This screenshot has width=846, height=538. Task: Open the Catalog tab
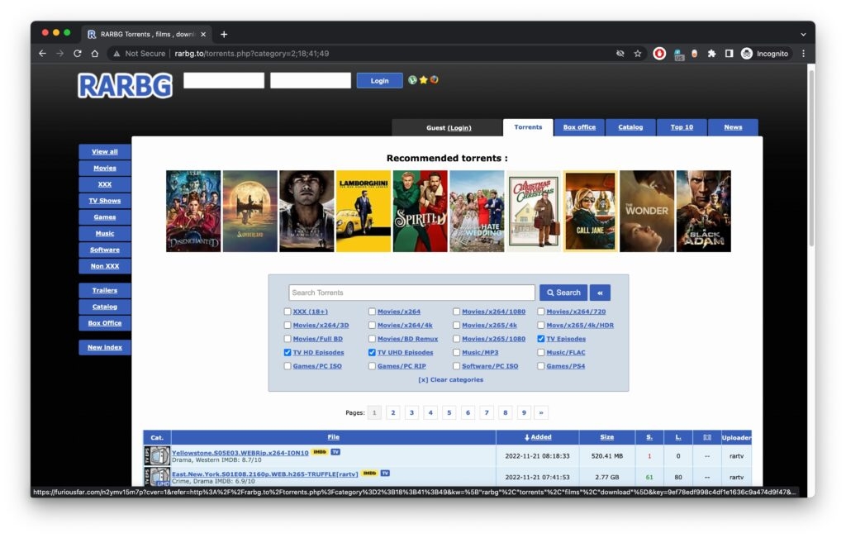pos(630,127)
